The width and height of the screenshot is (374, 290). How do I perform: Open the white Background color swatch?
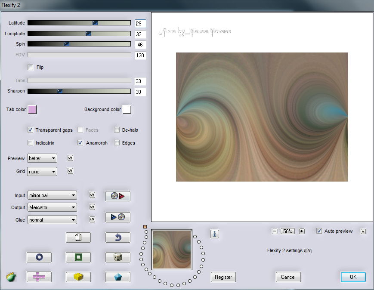pos(127,109)
